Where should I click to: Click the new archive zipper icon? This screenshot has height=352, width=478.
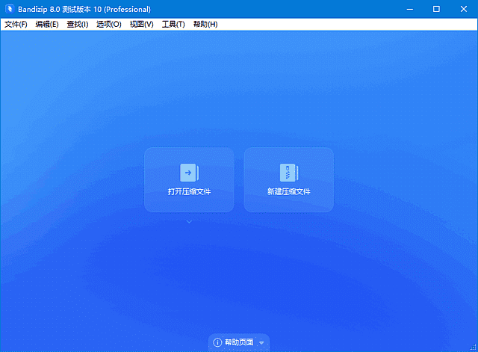pos(288,173)
